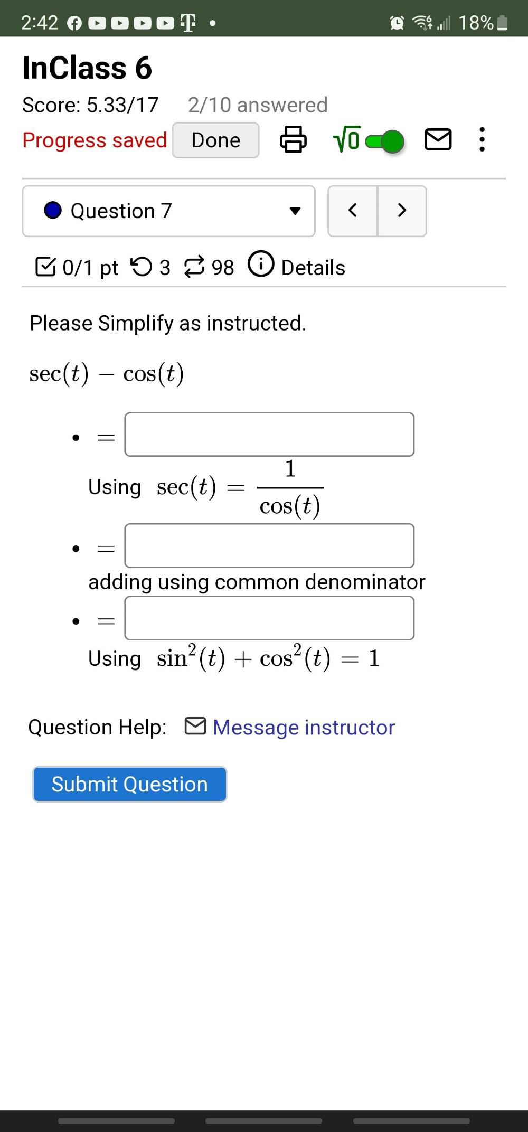Click the first empty answer input field
This screenshot has width=528, height=1132.
click(269, 434)
